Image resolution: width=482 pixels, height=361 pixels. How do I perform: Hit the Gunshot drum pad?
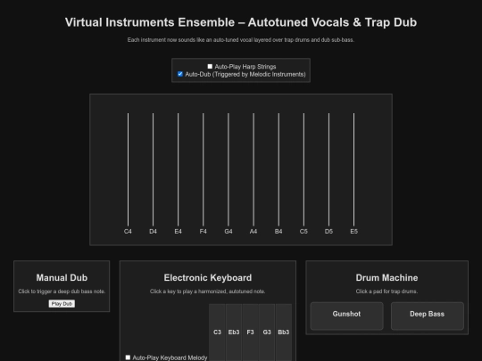click(346, 316)
